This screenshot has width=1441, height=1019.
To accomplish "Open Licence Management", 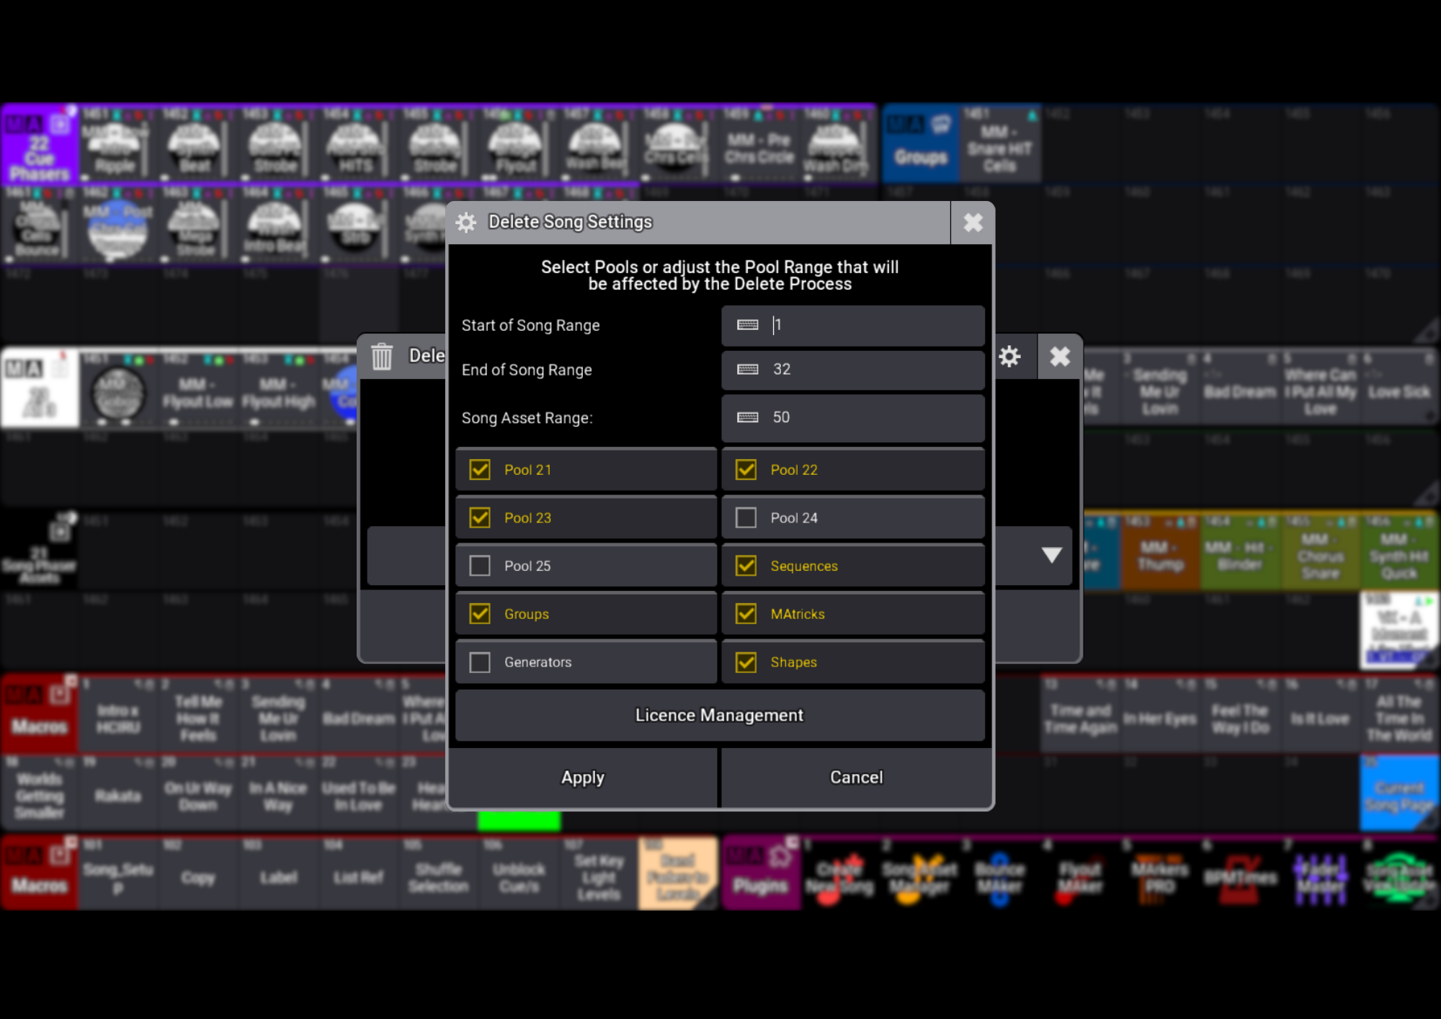I will (x=720, y=715).
